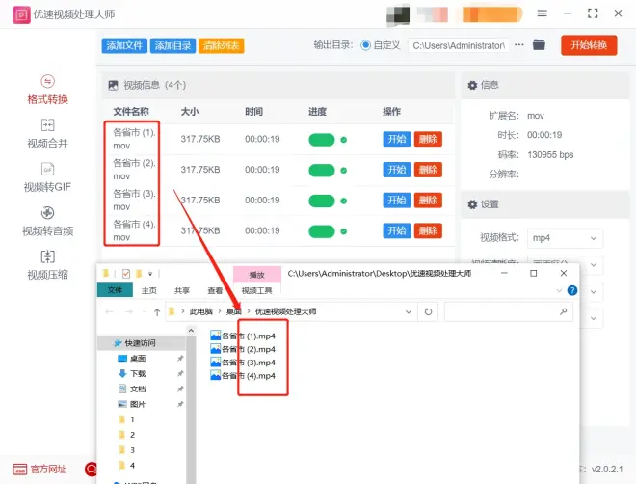Start conversion of 各省市 (2).mov
Screen dimensions: 636x484
(x=397, y=170)
